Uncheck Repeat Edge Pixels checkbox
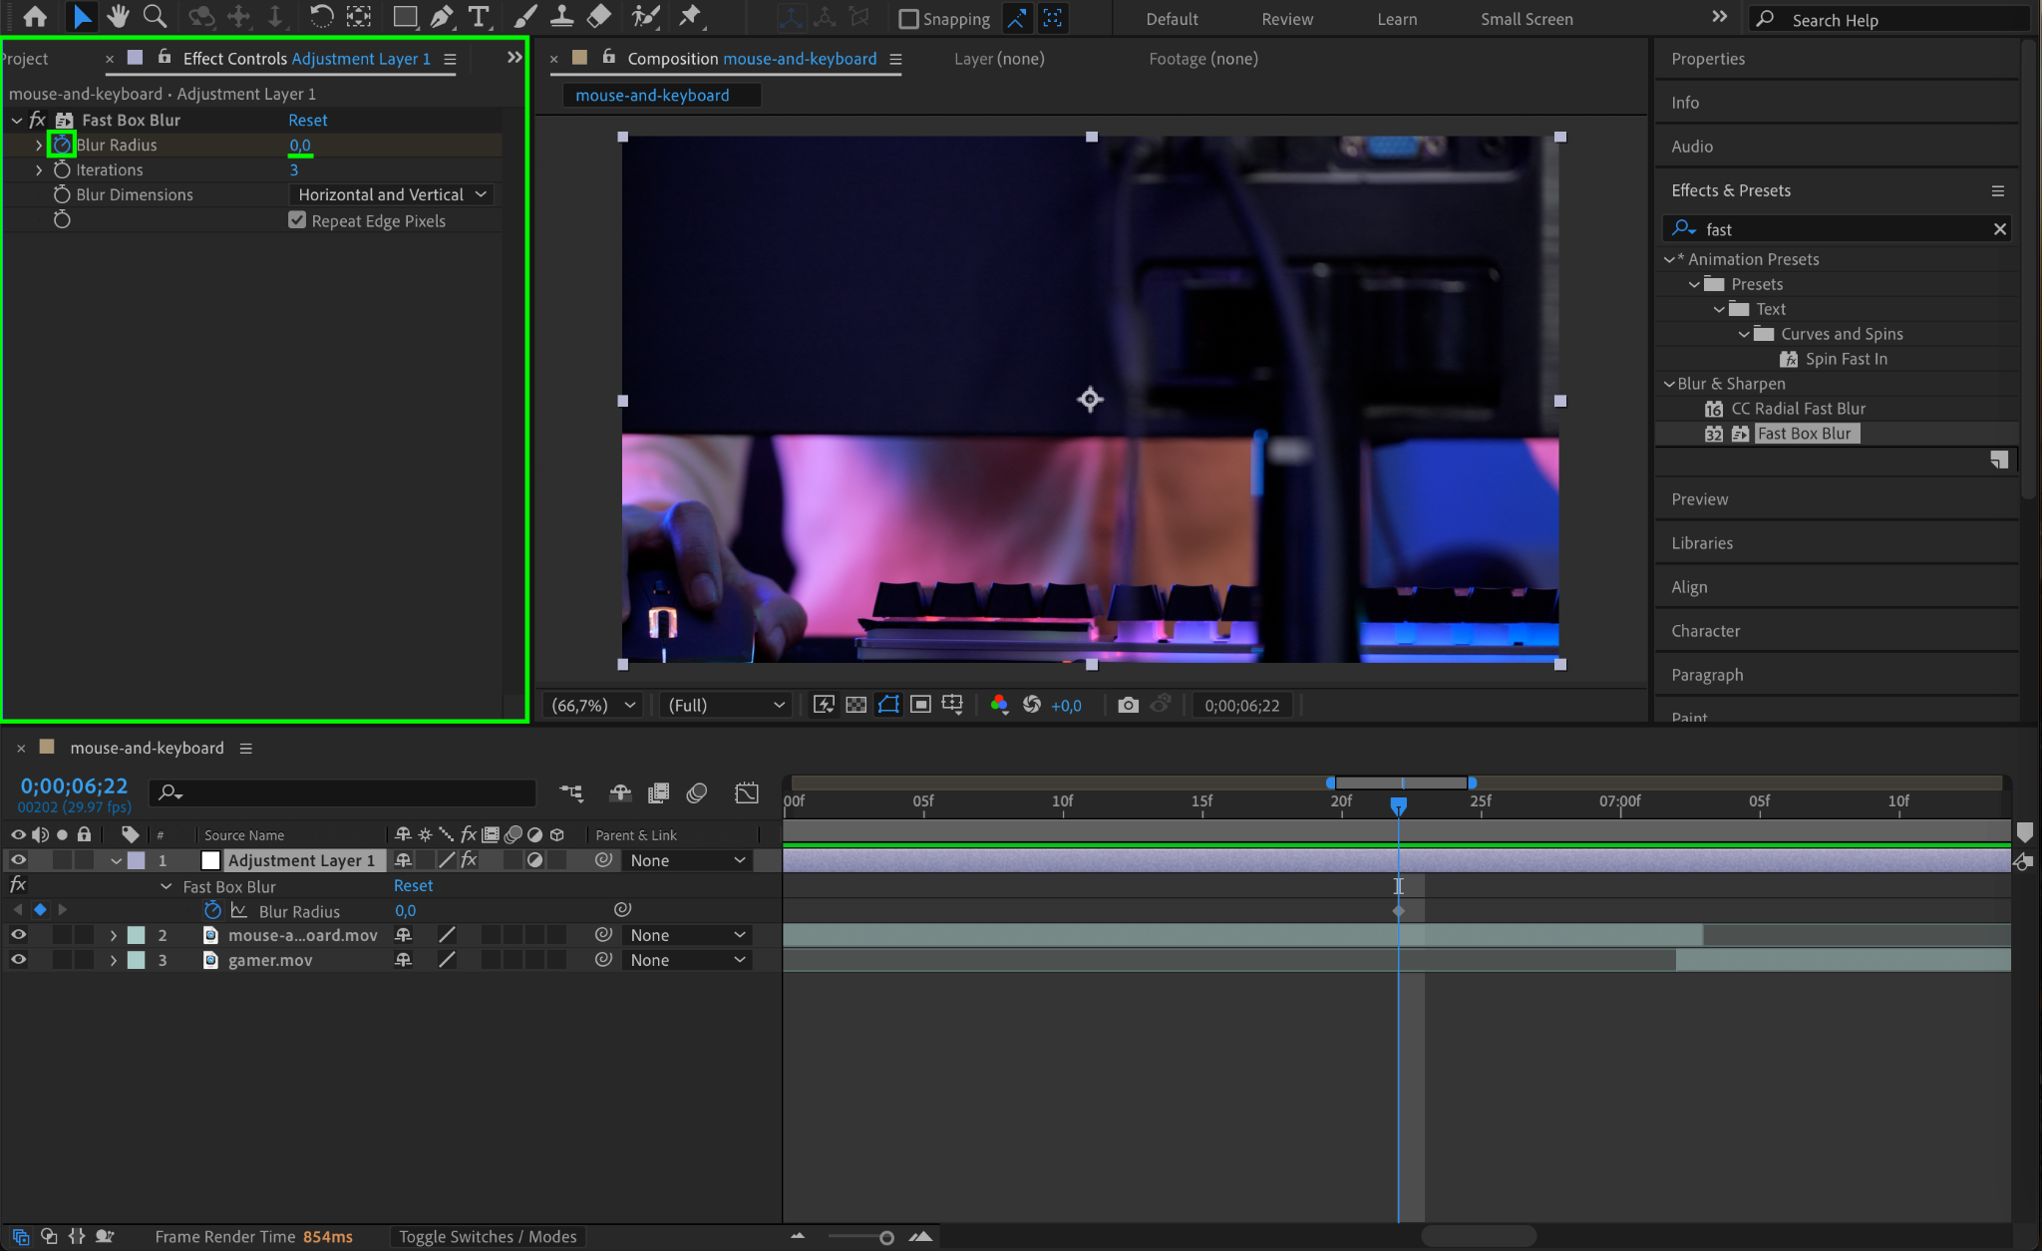This screenshot has height=1251, width=2042. click(x=297, y=220)
